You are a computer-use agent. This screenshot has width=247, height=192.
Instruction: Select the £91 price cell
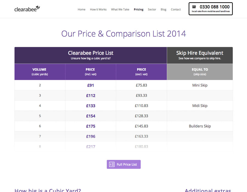click(91, 85)
